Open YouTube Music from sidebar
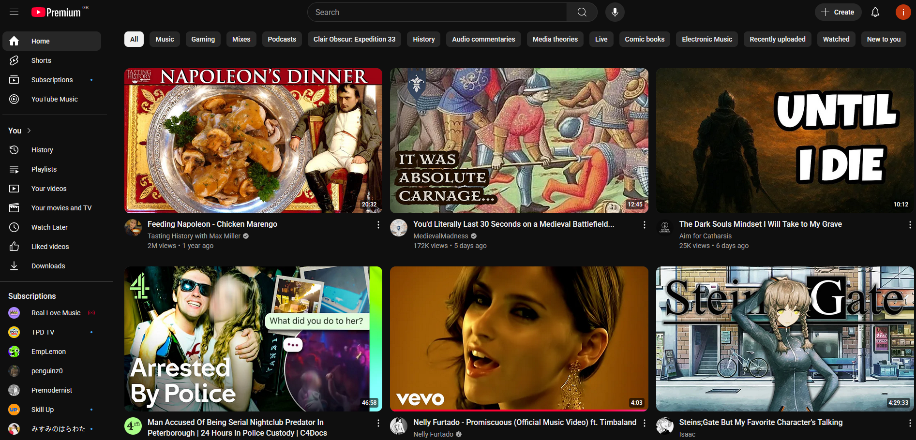The image size is (916, 440). (x=52, y=99)
